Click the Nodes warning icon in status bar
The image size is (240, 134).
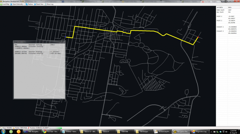(14, 128)
